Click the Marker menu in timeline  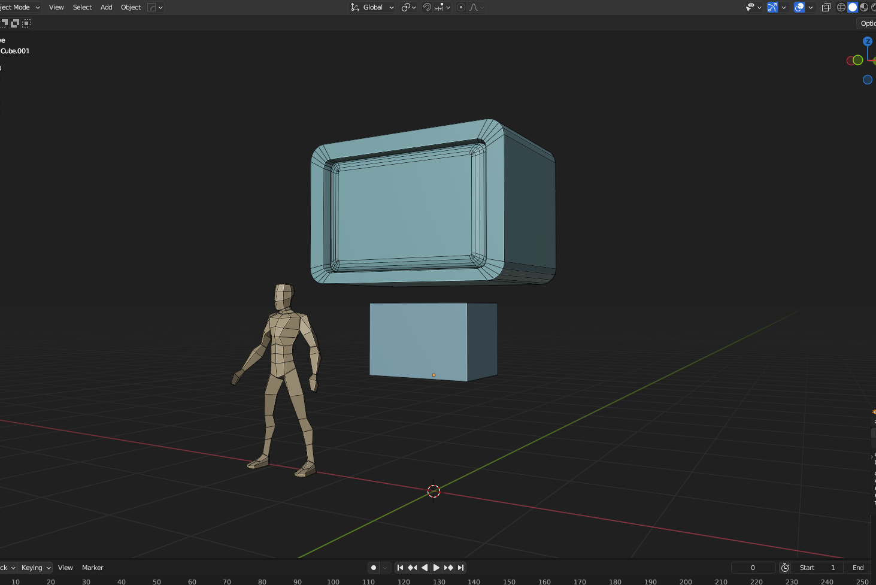coord(92,568)
